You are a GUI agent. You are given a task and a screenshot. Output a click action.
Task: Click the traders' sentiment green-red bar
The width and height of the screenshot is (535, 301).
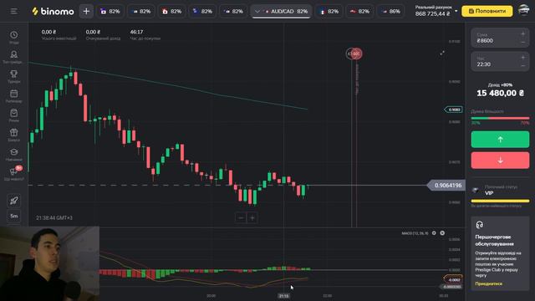pyautogui.click(x=500, y=118)
